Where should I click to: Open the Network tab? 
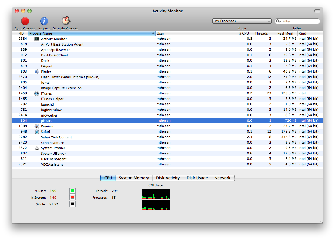(223, 178)
